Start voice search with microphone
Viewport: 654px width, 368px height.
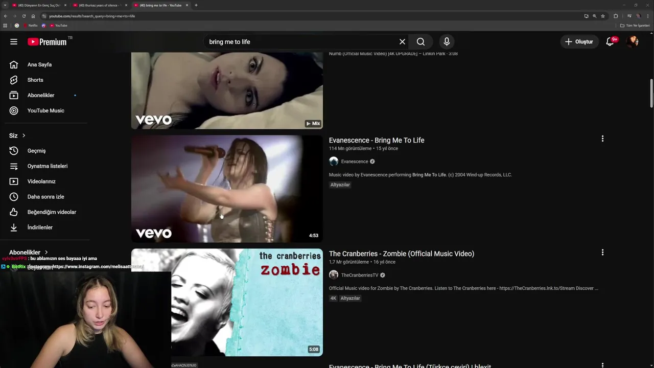click(x=447, y=42)
